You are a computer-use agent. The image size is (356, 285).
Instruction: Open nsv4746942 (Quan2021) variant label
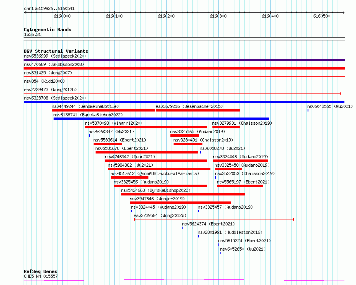(x=130, y=157)
